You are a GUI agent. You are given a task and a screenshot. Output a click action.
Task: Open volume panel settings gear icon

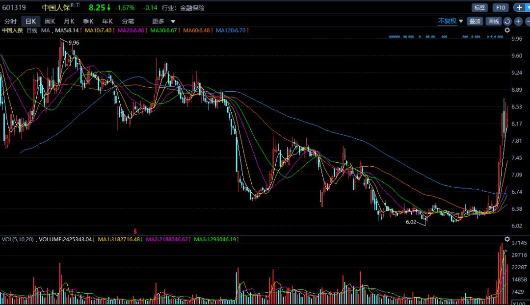click(x=507, y=239)
